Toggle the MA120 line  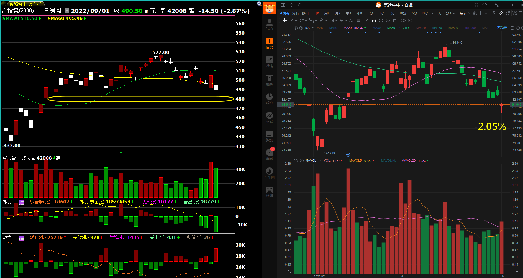(x=421, y=28)
